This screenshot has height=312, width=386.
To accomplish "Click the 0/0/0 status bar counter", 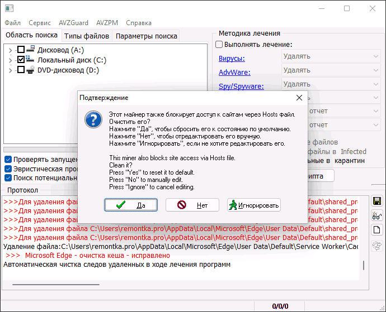I will [x=280, y=306].
